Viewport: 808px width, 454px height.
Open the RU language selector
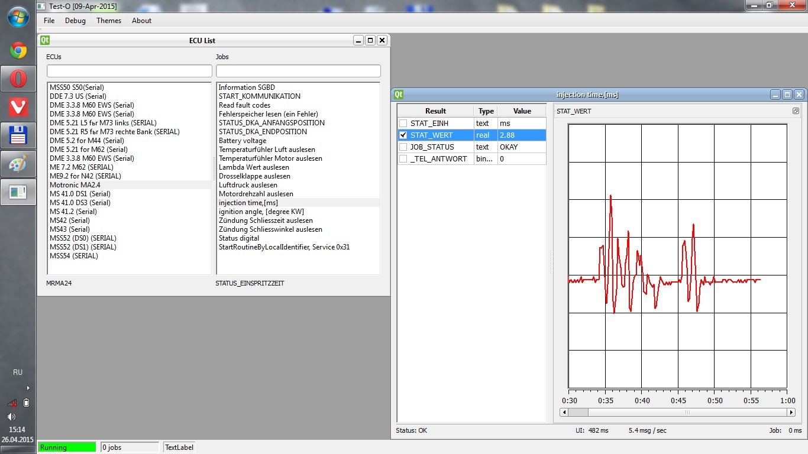pos(18,372)
